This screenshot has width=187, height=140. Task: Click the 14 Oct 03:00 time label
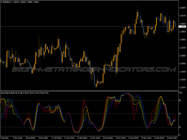pyautogui.click(x=133, y=138)
